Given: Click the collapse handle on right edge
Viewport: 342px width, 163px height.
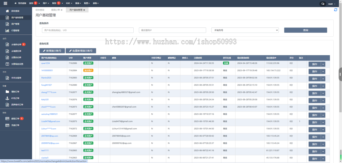Looking at the screenshot, I should coord(340,74).
